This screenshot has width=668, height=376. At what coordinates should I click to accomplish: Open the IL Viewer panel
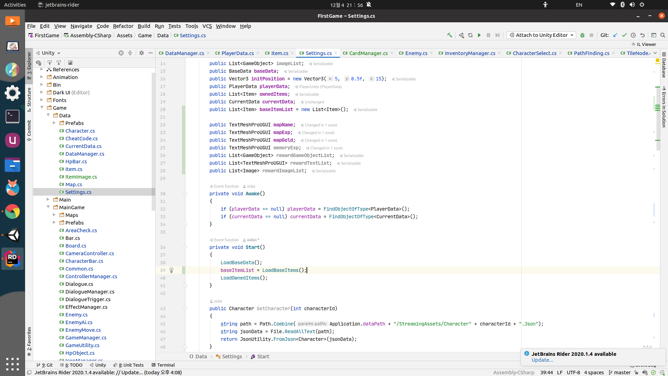point(644,44)
